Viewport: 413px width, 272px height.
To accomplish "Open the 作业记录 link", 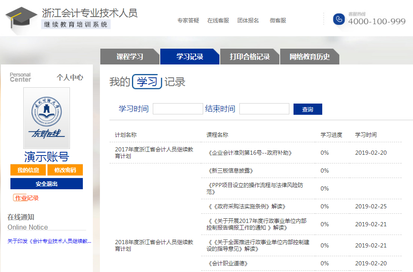I will 26,198.
